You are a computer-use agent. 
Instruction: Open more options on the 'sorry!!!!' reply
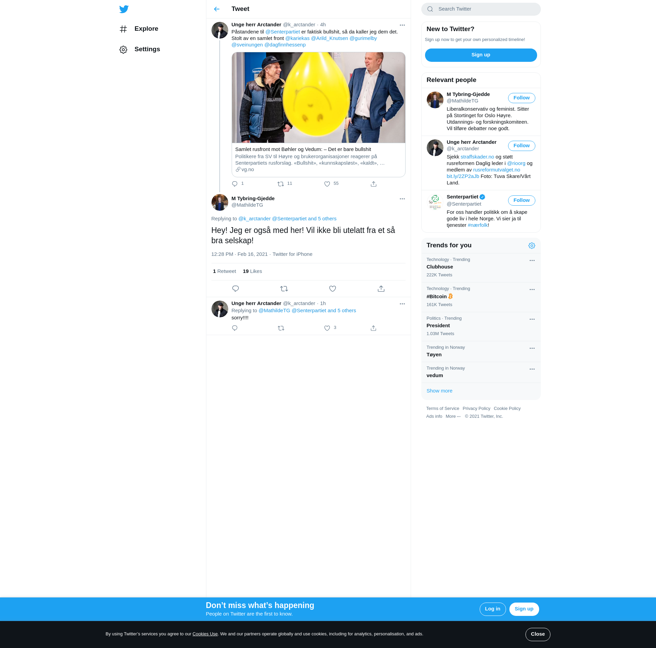tap(402, 304)
